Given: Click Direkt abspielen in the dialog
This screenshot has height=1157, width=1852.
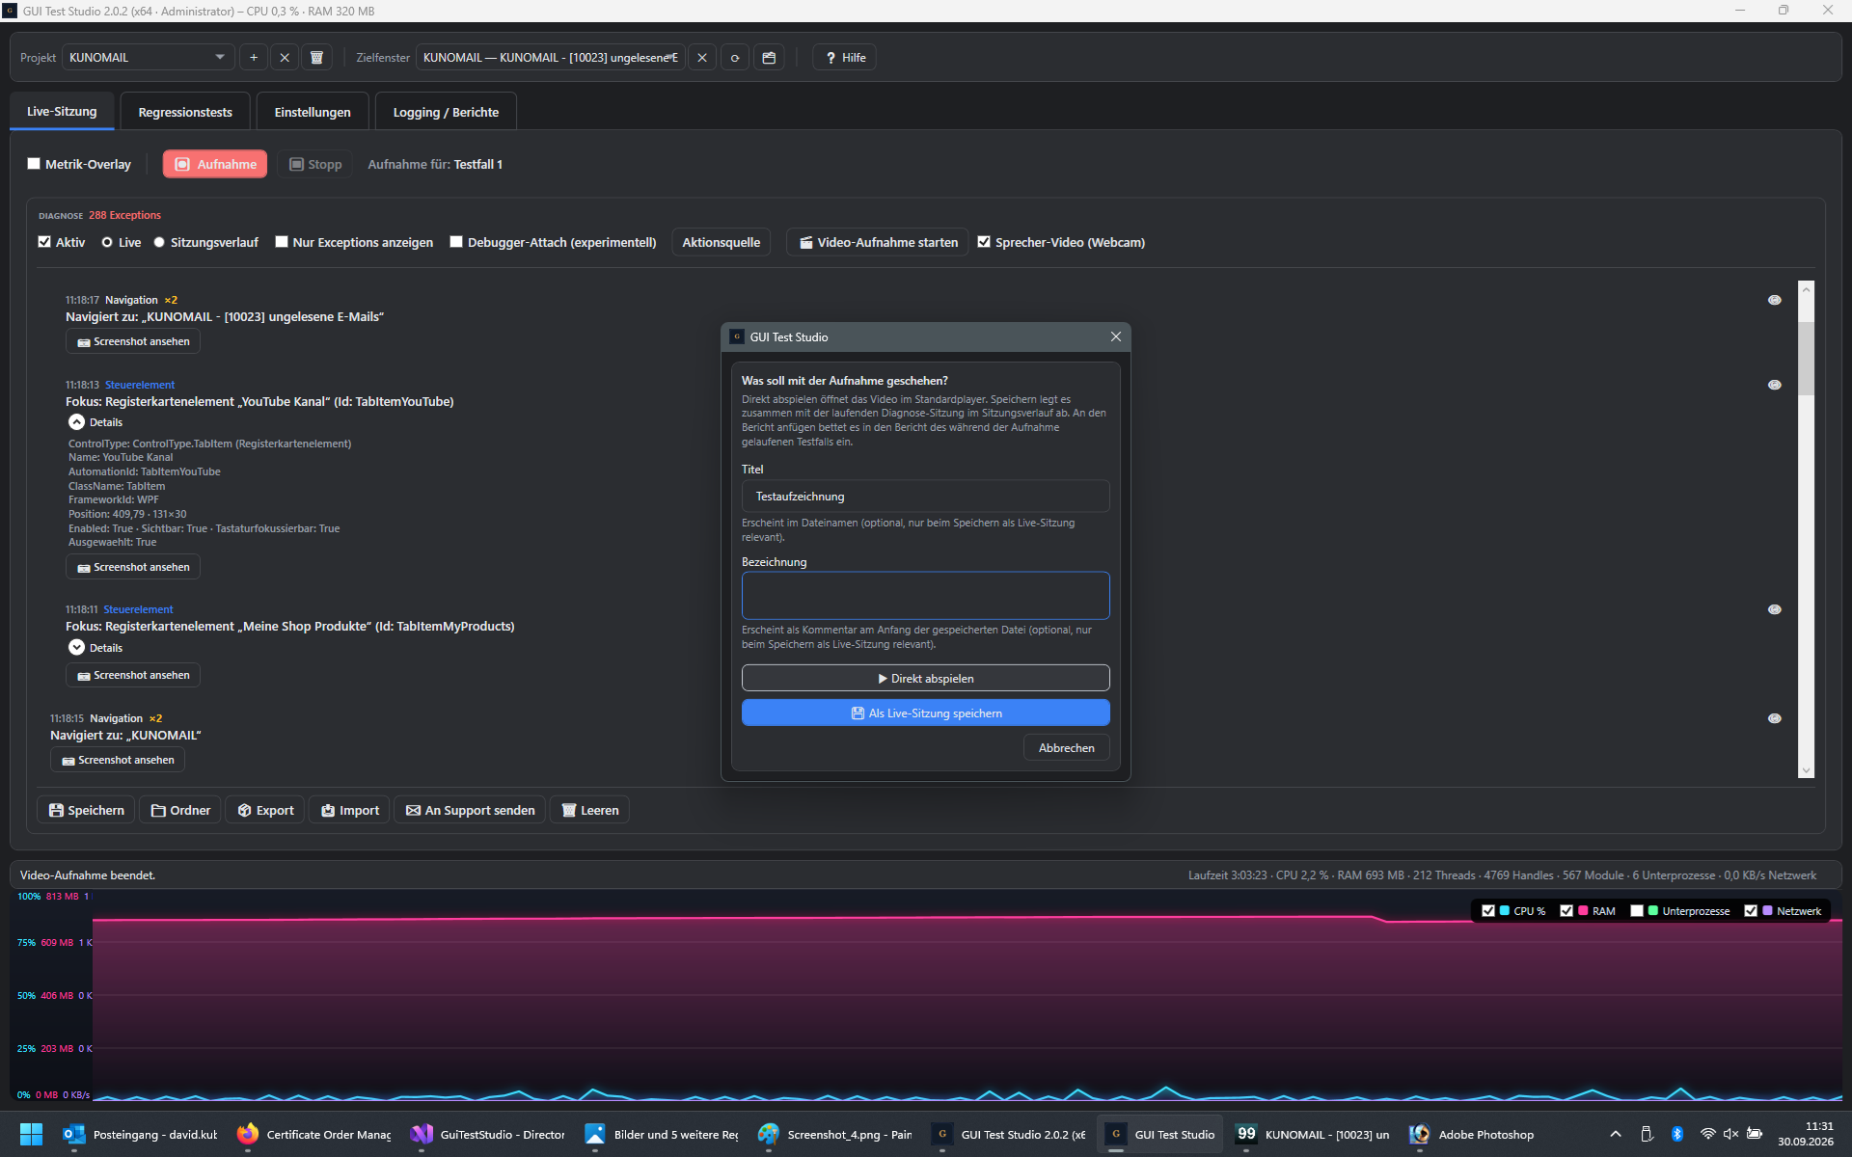Looking at the screenshot, I should (925, 678).
